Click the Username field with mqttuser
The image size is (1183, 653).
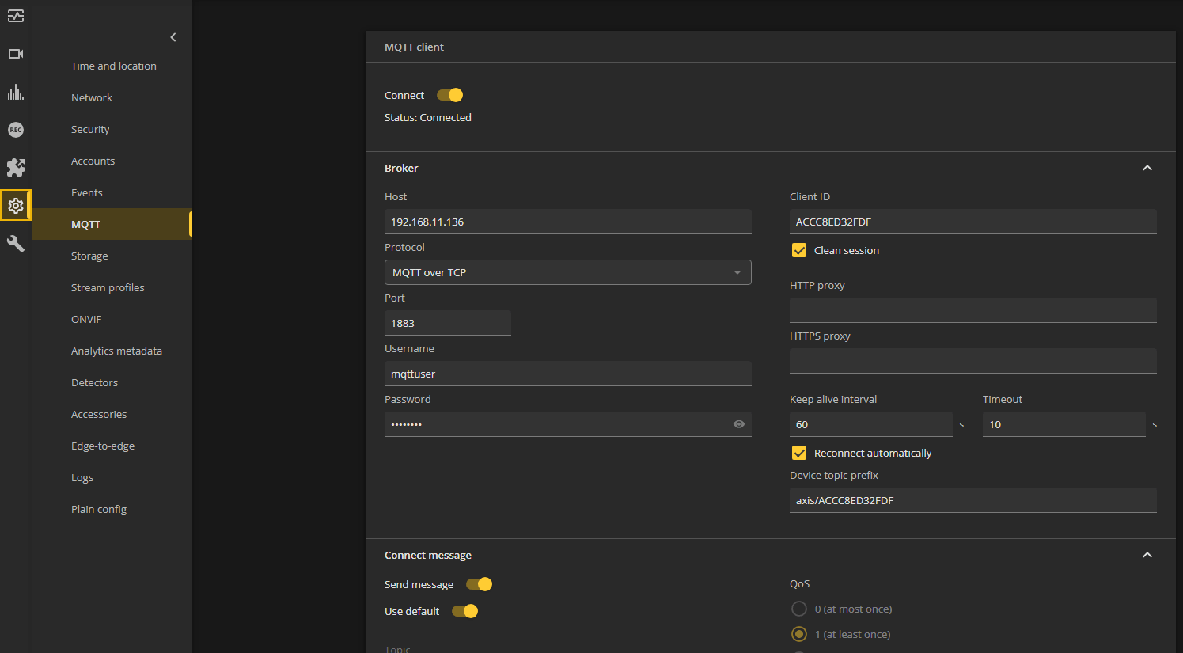tap(568, 374)
